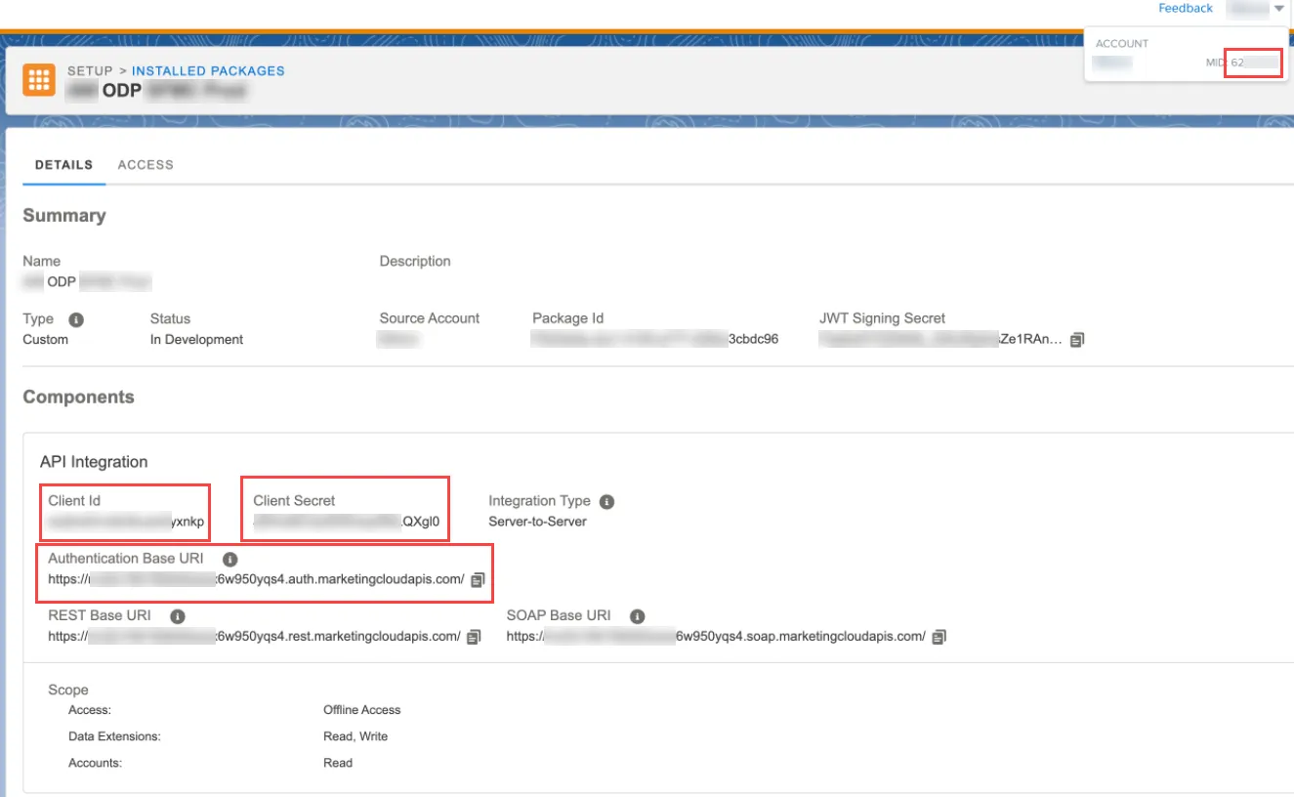
Task: Click the Setup breadcrumb text
Action: tap(89, 71)
